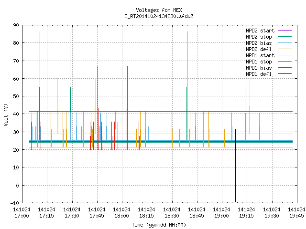306x229 pixels.
Task: Click the yellow line sample beside NPD1 start
Action: point(285,55)
